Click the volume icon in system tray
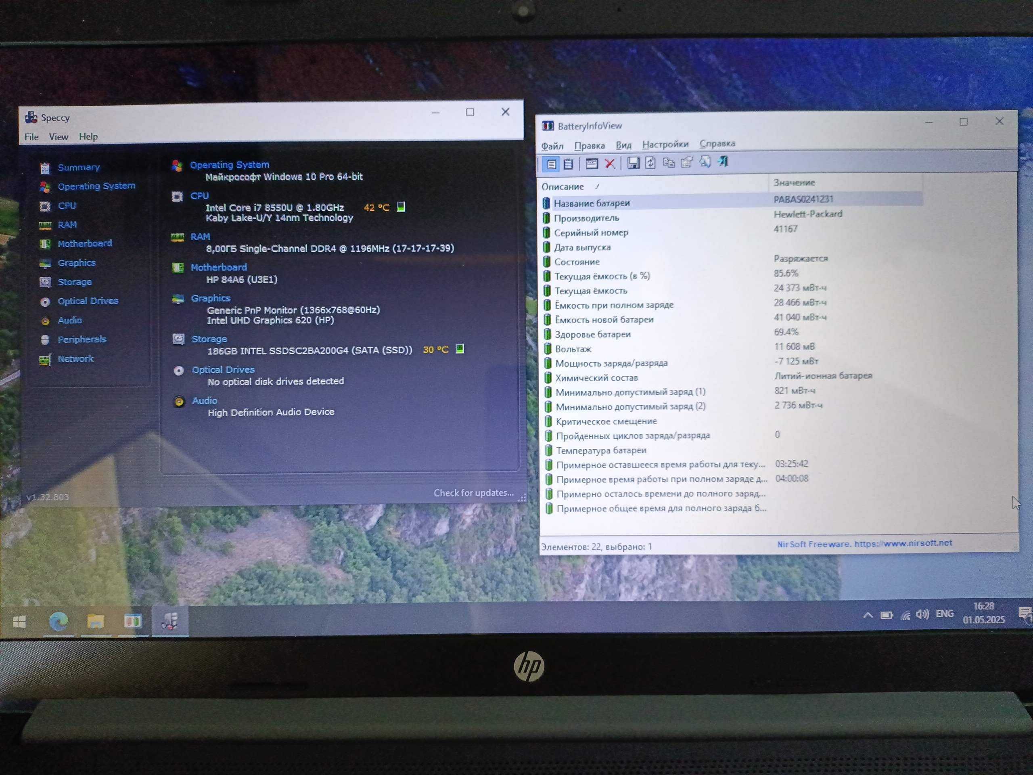The image size is (1033, 775). (x=922, y=614)
